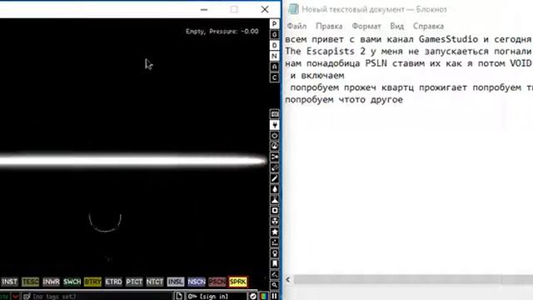
Task: Open the console with the C button
Action: click(x=275, y=77)
